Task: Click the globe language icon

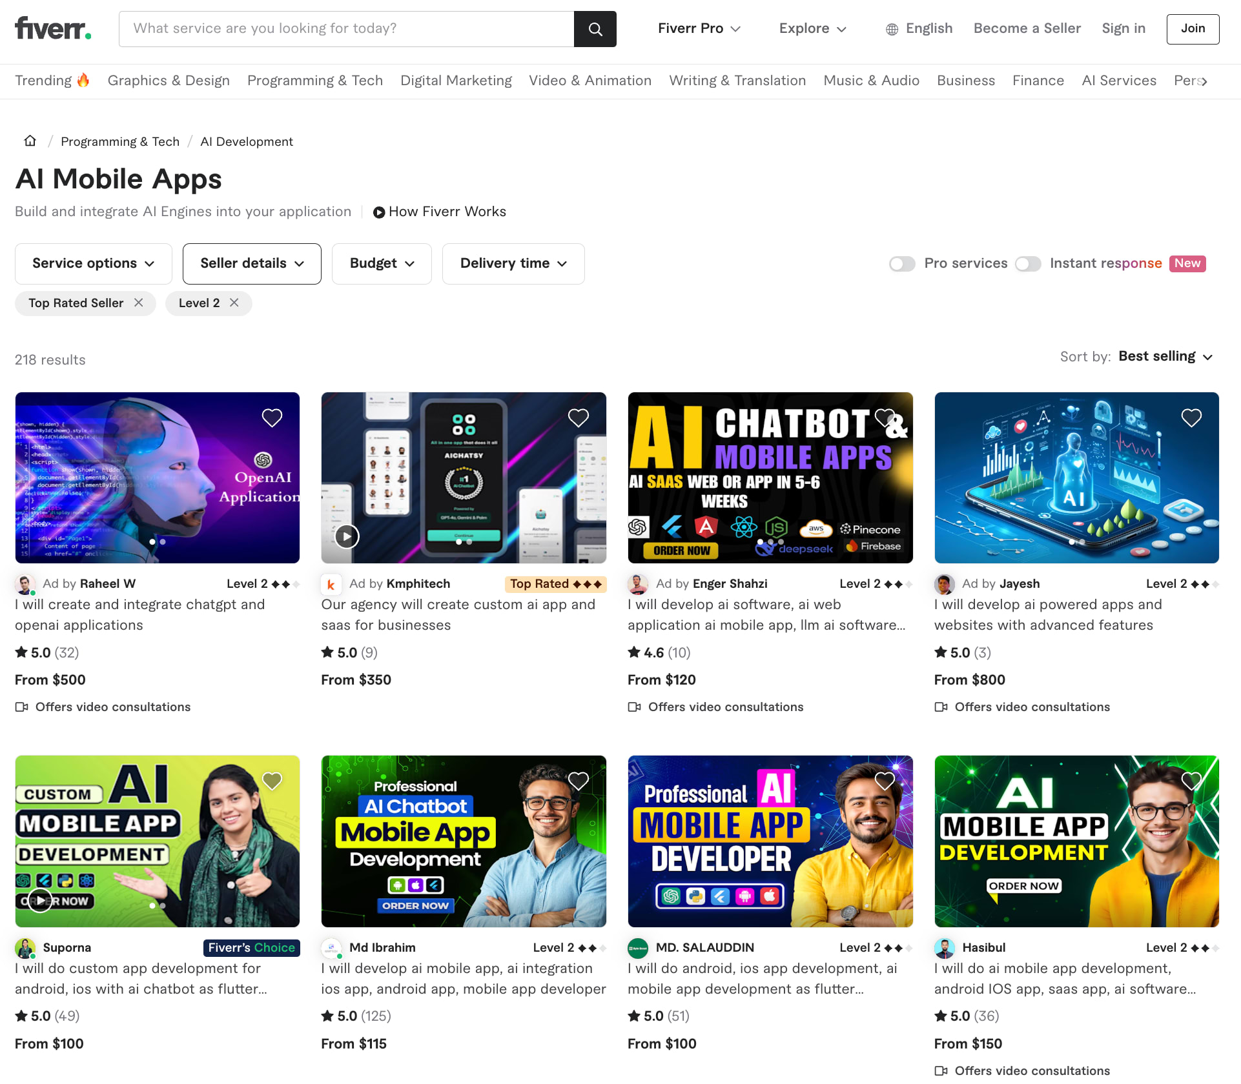Action: (x=892, y=29)
